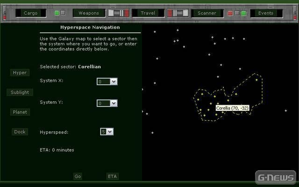The height and width of the screenshot is (187, 299).
Task: Open the Hyperspeed dropdown
Action: [110, 132]
